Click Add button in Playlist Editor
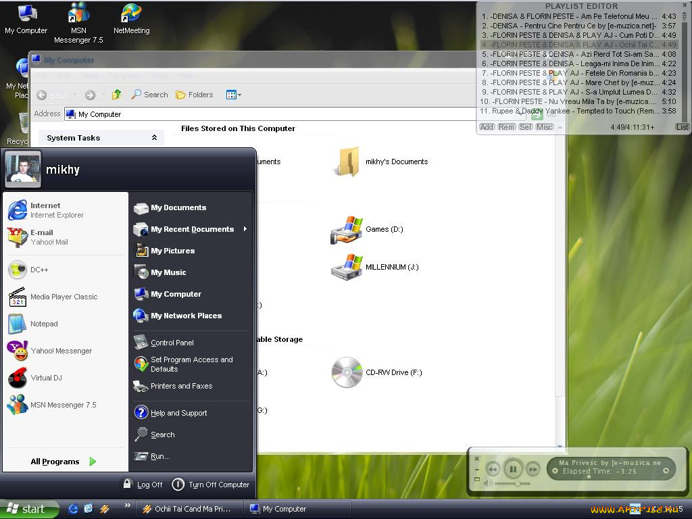The height and width of the screenshot is (519, 692). [x=487, y=127]
